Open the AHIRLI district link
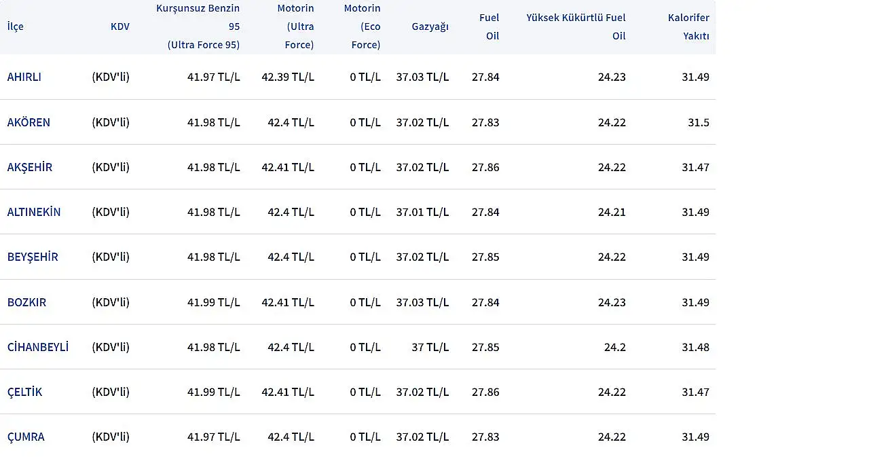This screenshot has width=869, height=457. point(24,77)
